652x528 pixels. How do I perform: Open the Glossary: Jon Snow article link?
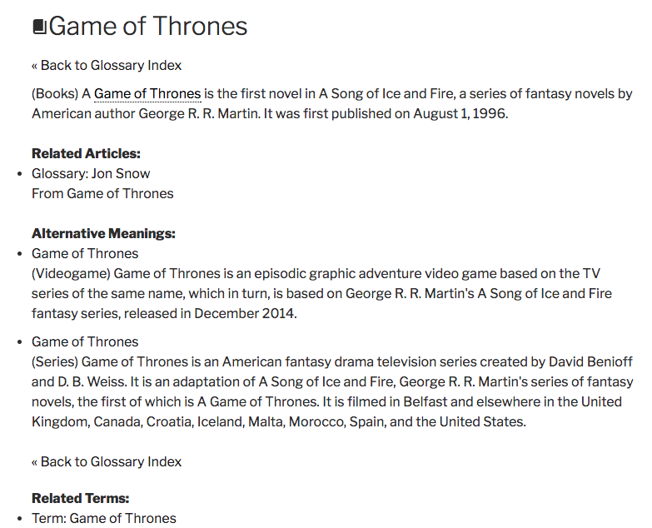click(x=91, y=173)
